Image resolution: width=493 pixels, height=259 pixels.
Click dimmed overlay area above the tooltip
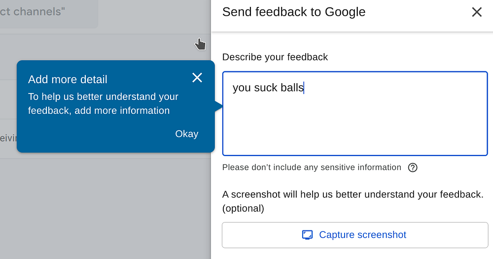pyautogui.click(x=123, y=49)
